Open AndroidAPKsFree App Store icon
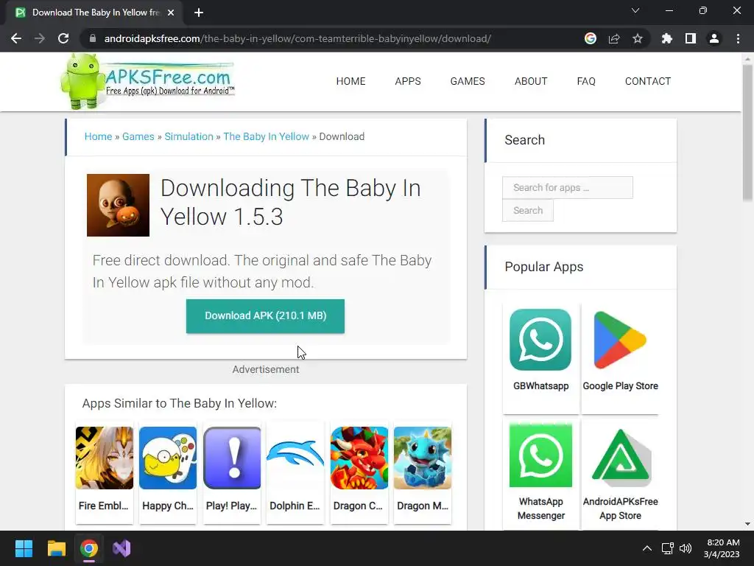Image resolution: width=754 pixels, height=566 pixels. tap(621, 457)
